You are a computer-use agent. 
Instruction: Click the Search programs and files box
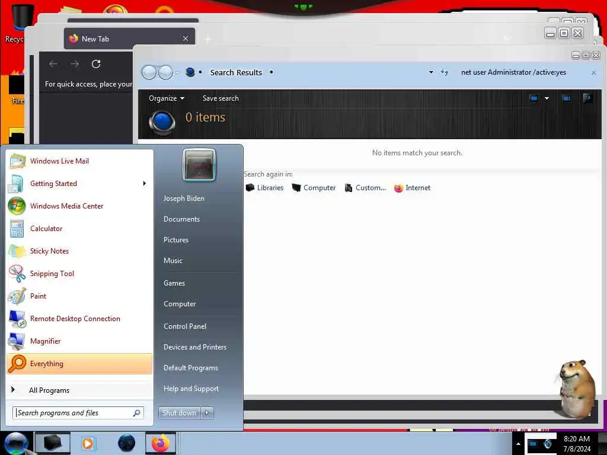pyautogui.click(x=78, y=413)
